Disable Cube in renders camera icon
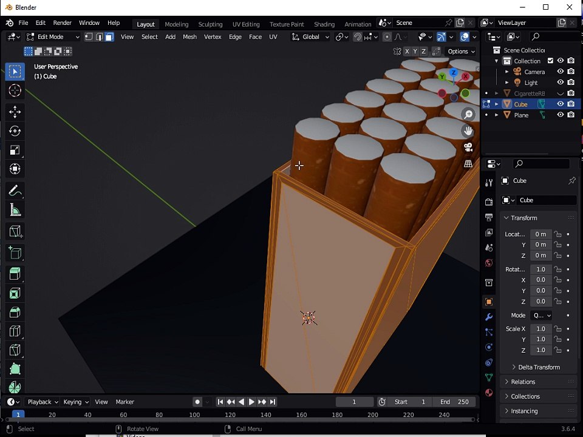The width and height of the screenshot is (583, 437). tap(571, 104)
